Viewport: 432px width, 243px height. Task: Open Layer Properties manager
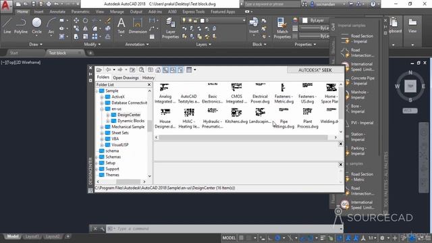[170, 28]
